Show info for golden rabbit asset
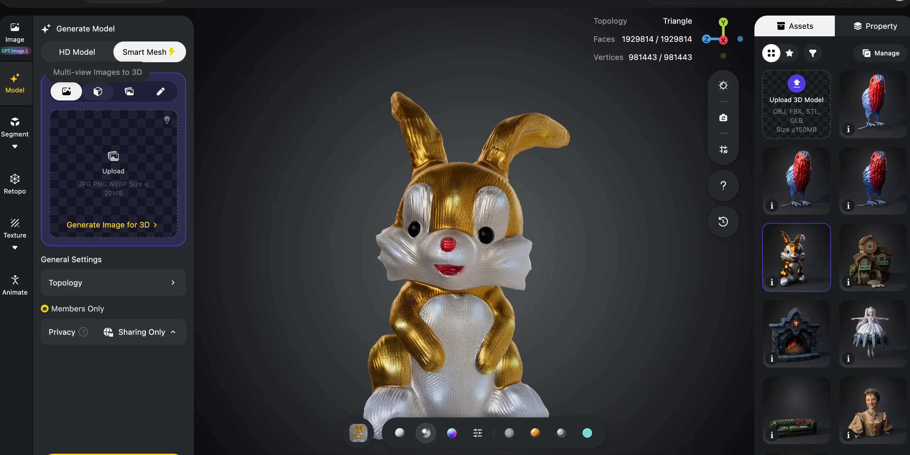 (x=772, y=282)
